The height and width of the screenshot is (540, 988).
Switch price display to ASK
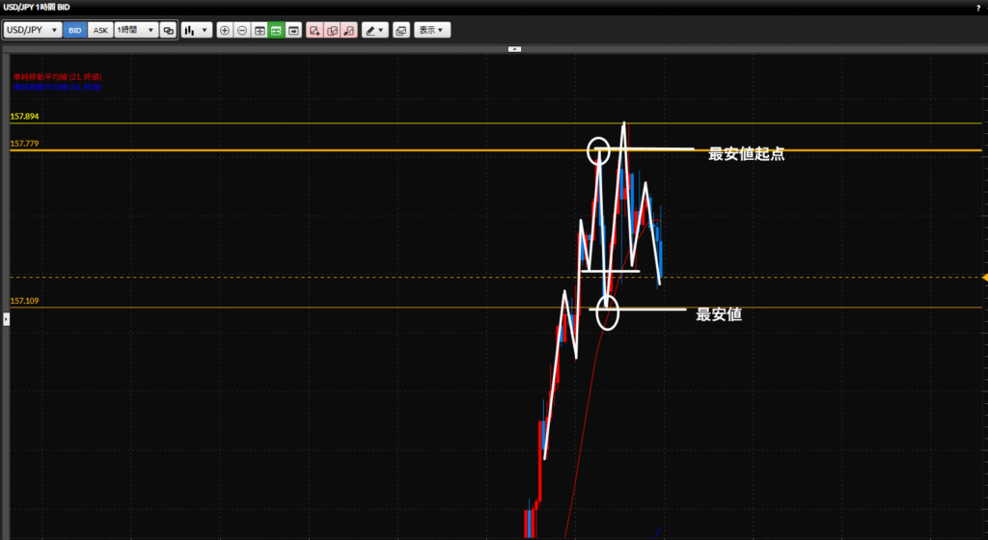coord(100,30)
